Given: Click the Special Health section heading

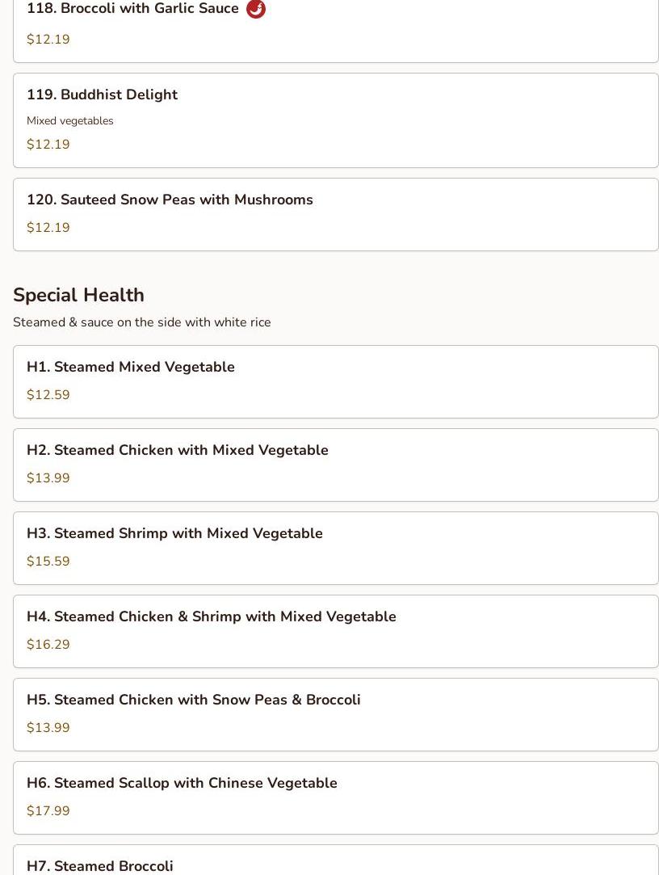Looking at the screenshot, I should tap(78, 295).
